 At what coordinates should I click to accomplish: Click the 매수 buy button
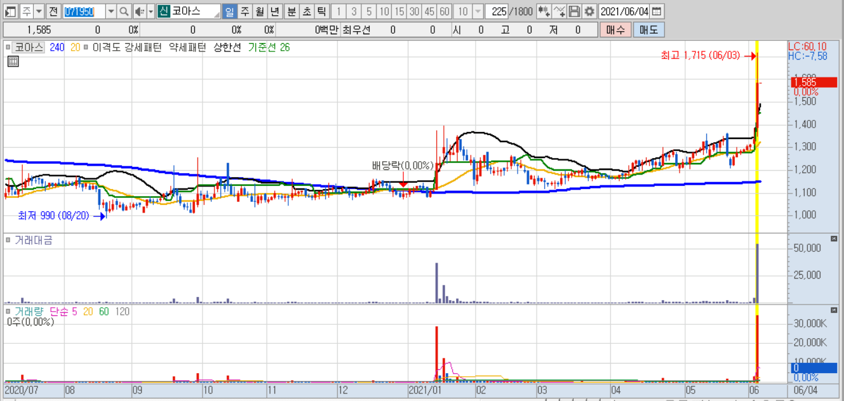[615, 29]
